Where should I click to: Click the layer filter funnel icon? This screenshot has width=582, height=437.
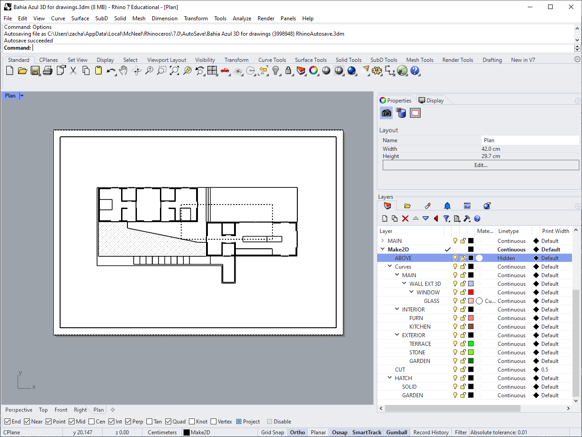pyautogui.click(x=446, y=218)
